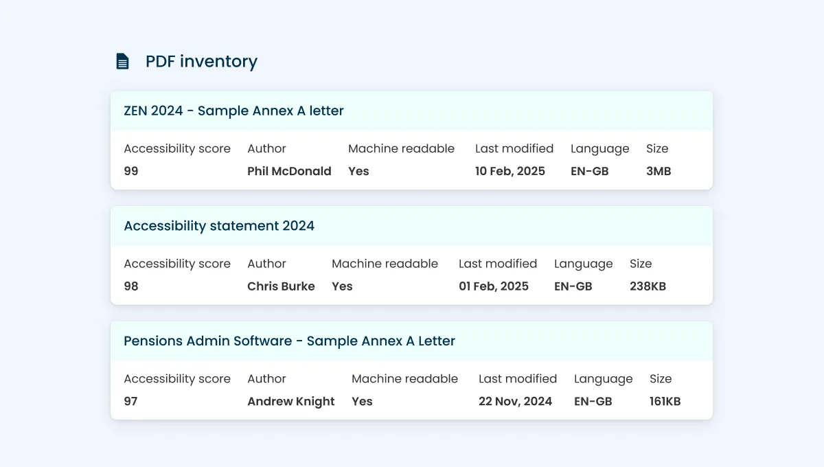Screen dimensions: 824x467
Task: Select the accessibility score 97 value
Action: click(x=131, y=401)
